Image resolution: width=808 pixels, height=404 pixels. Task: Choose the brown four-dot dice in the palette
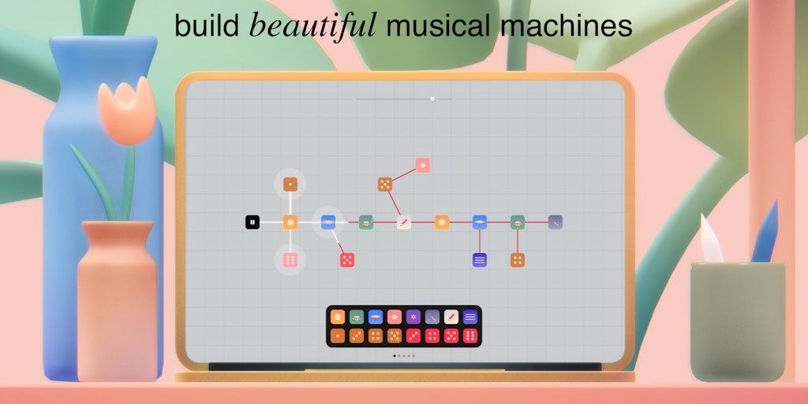pos(376,336)
